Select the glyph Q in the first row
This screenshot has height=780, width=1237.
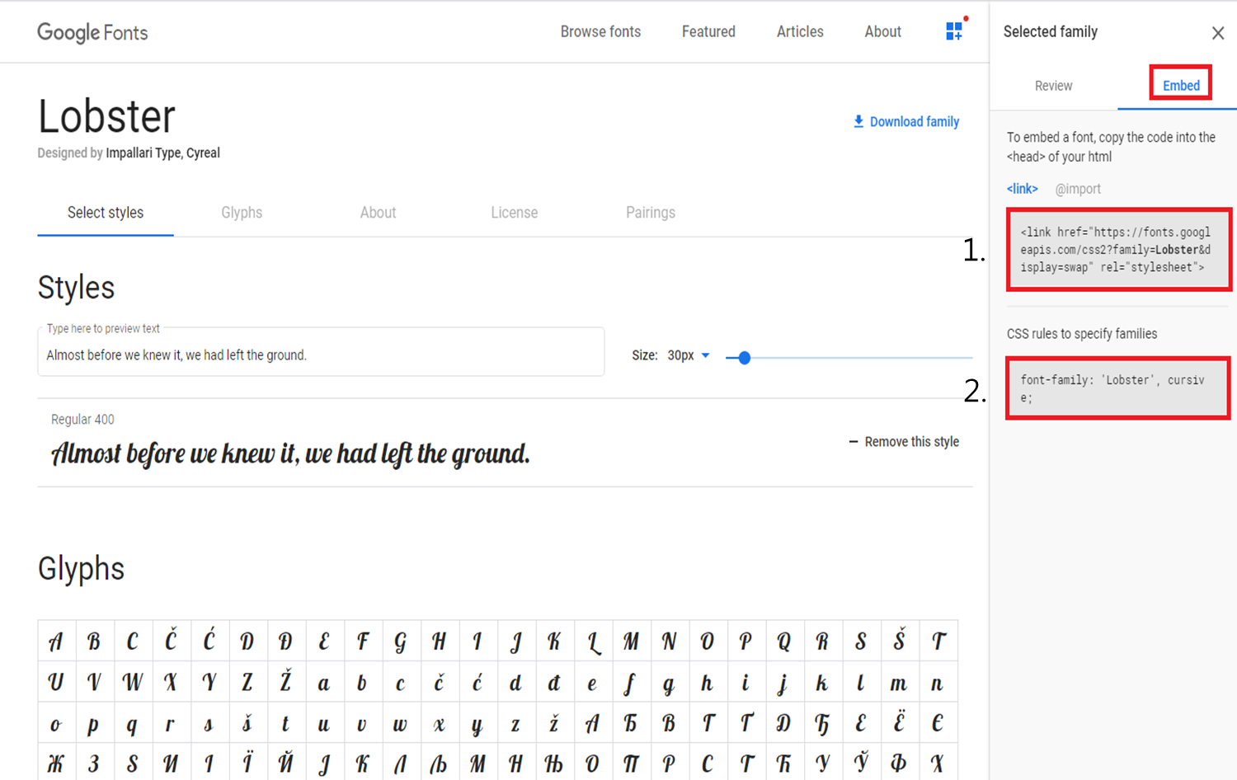click(x=783, y=641)
